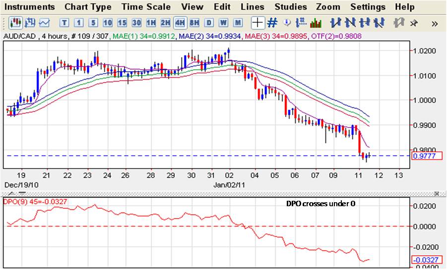Click the first of four line-drawing icons
Image resolution: width=447 pixels, height=270 pixels.
point(335,23)
